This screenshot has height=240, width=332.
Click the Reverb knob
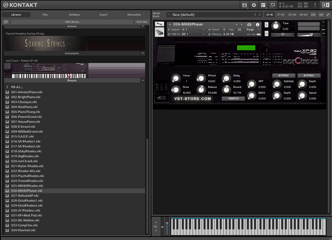coord(227,90)
